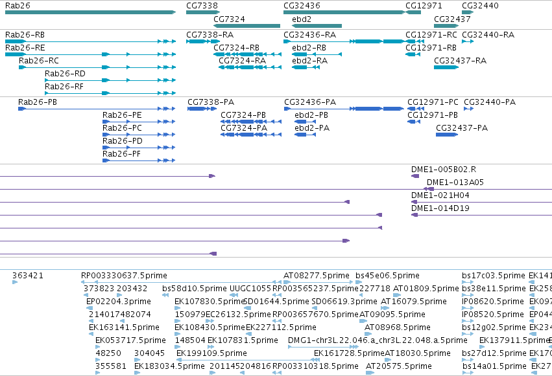Screen dimensions: 552x376
Task: Select EST bs14a01.5prime
Action: click(468, 373)
